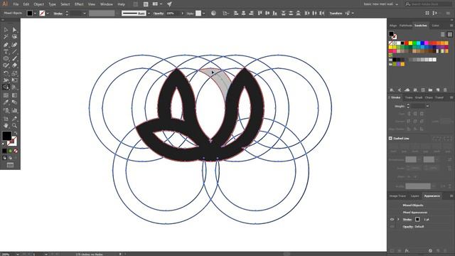Select the Lasso tool

[x=14, y=37]
